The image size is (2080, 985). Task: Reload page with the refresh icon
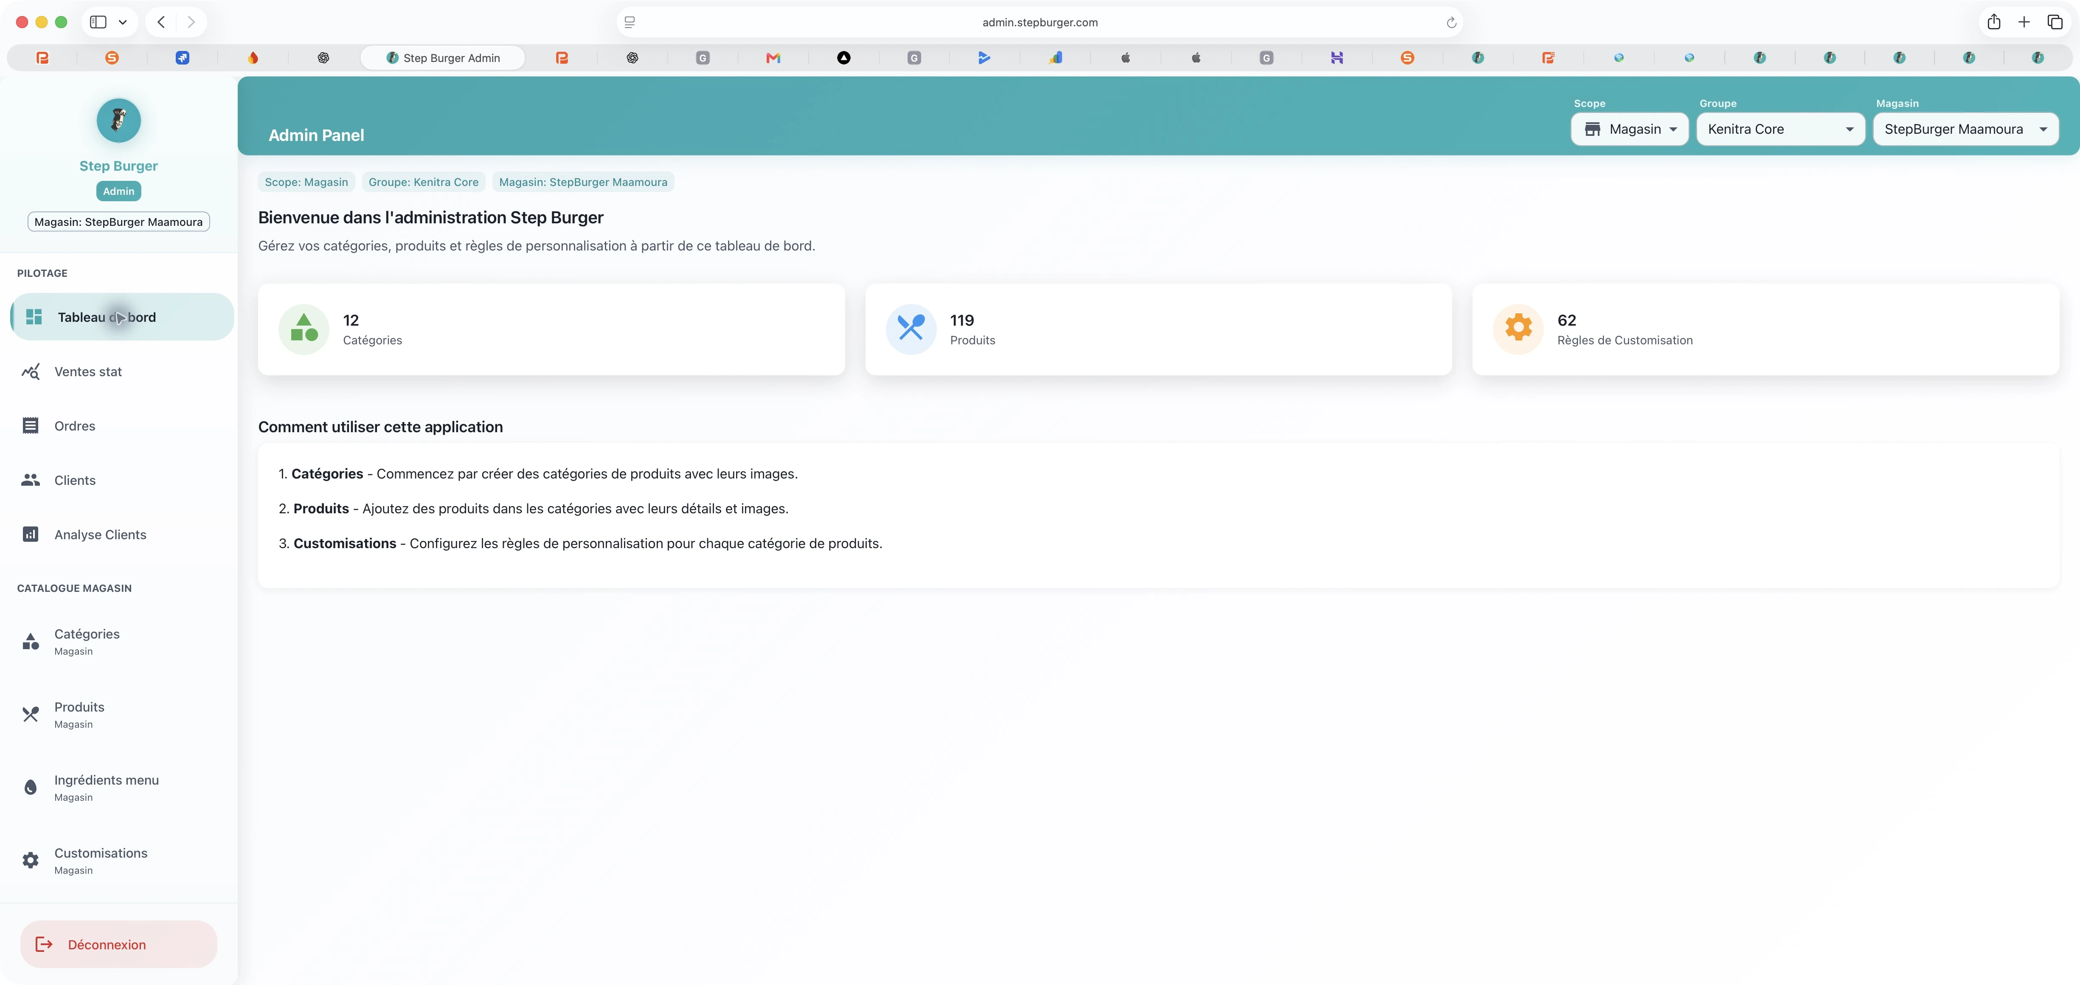(1451, 23)
